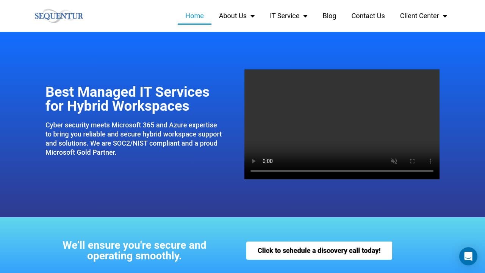
Task: Click the Sequentur logo
Action: pos(59,16)
